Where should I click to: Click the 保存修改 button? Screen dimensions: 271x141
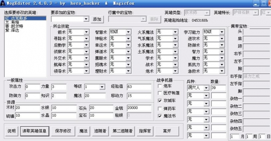click(x=63, y=131)
